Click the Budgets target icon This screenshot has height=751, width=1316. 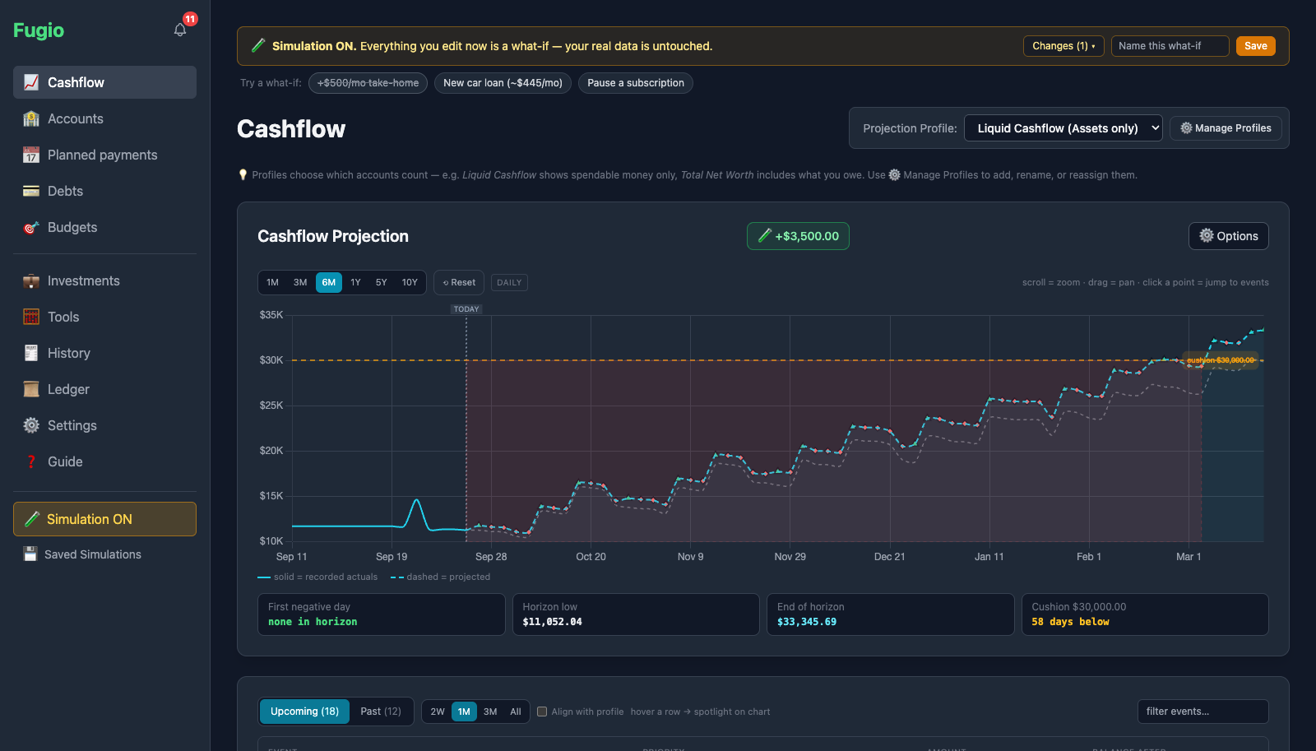(x=31, y=227)
